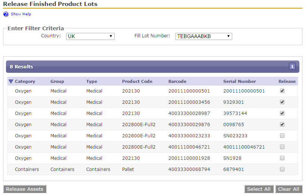Go to results page 1
Image resolution: width=305 pixels, height=196 pixels.
[x=292, y=66]
